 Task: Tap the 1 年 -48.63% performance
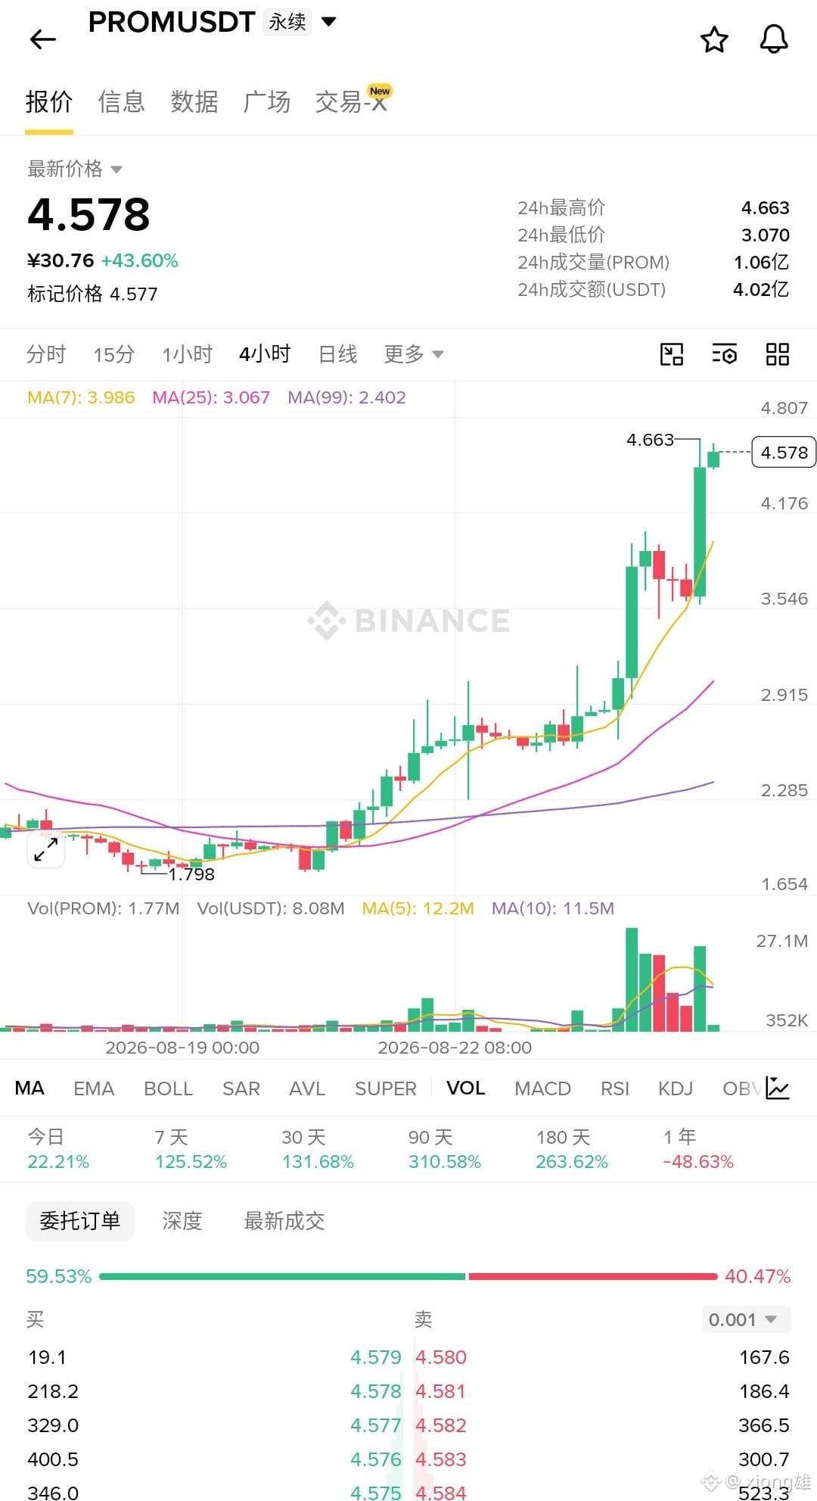click(698, 1149)
